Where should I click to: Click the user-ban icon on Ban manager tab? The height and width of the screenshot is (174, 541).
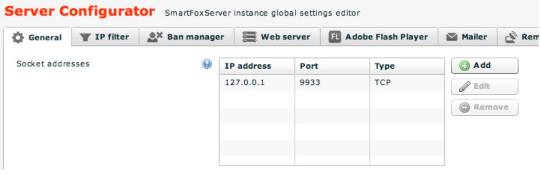[x=154, y=37]
